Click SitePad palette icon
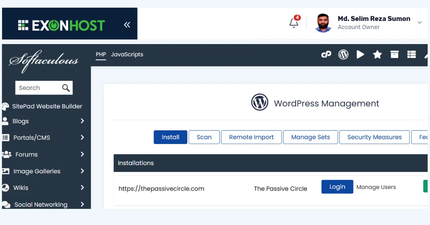 (x=5, y=106)
